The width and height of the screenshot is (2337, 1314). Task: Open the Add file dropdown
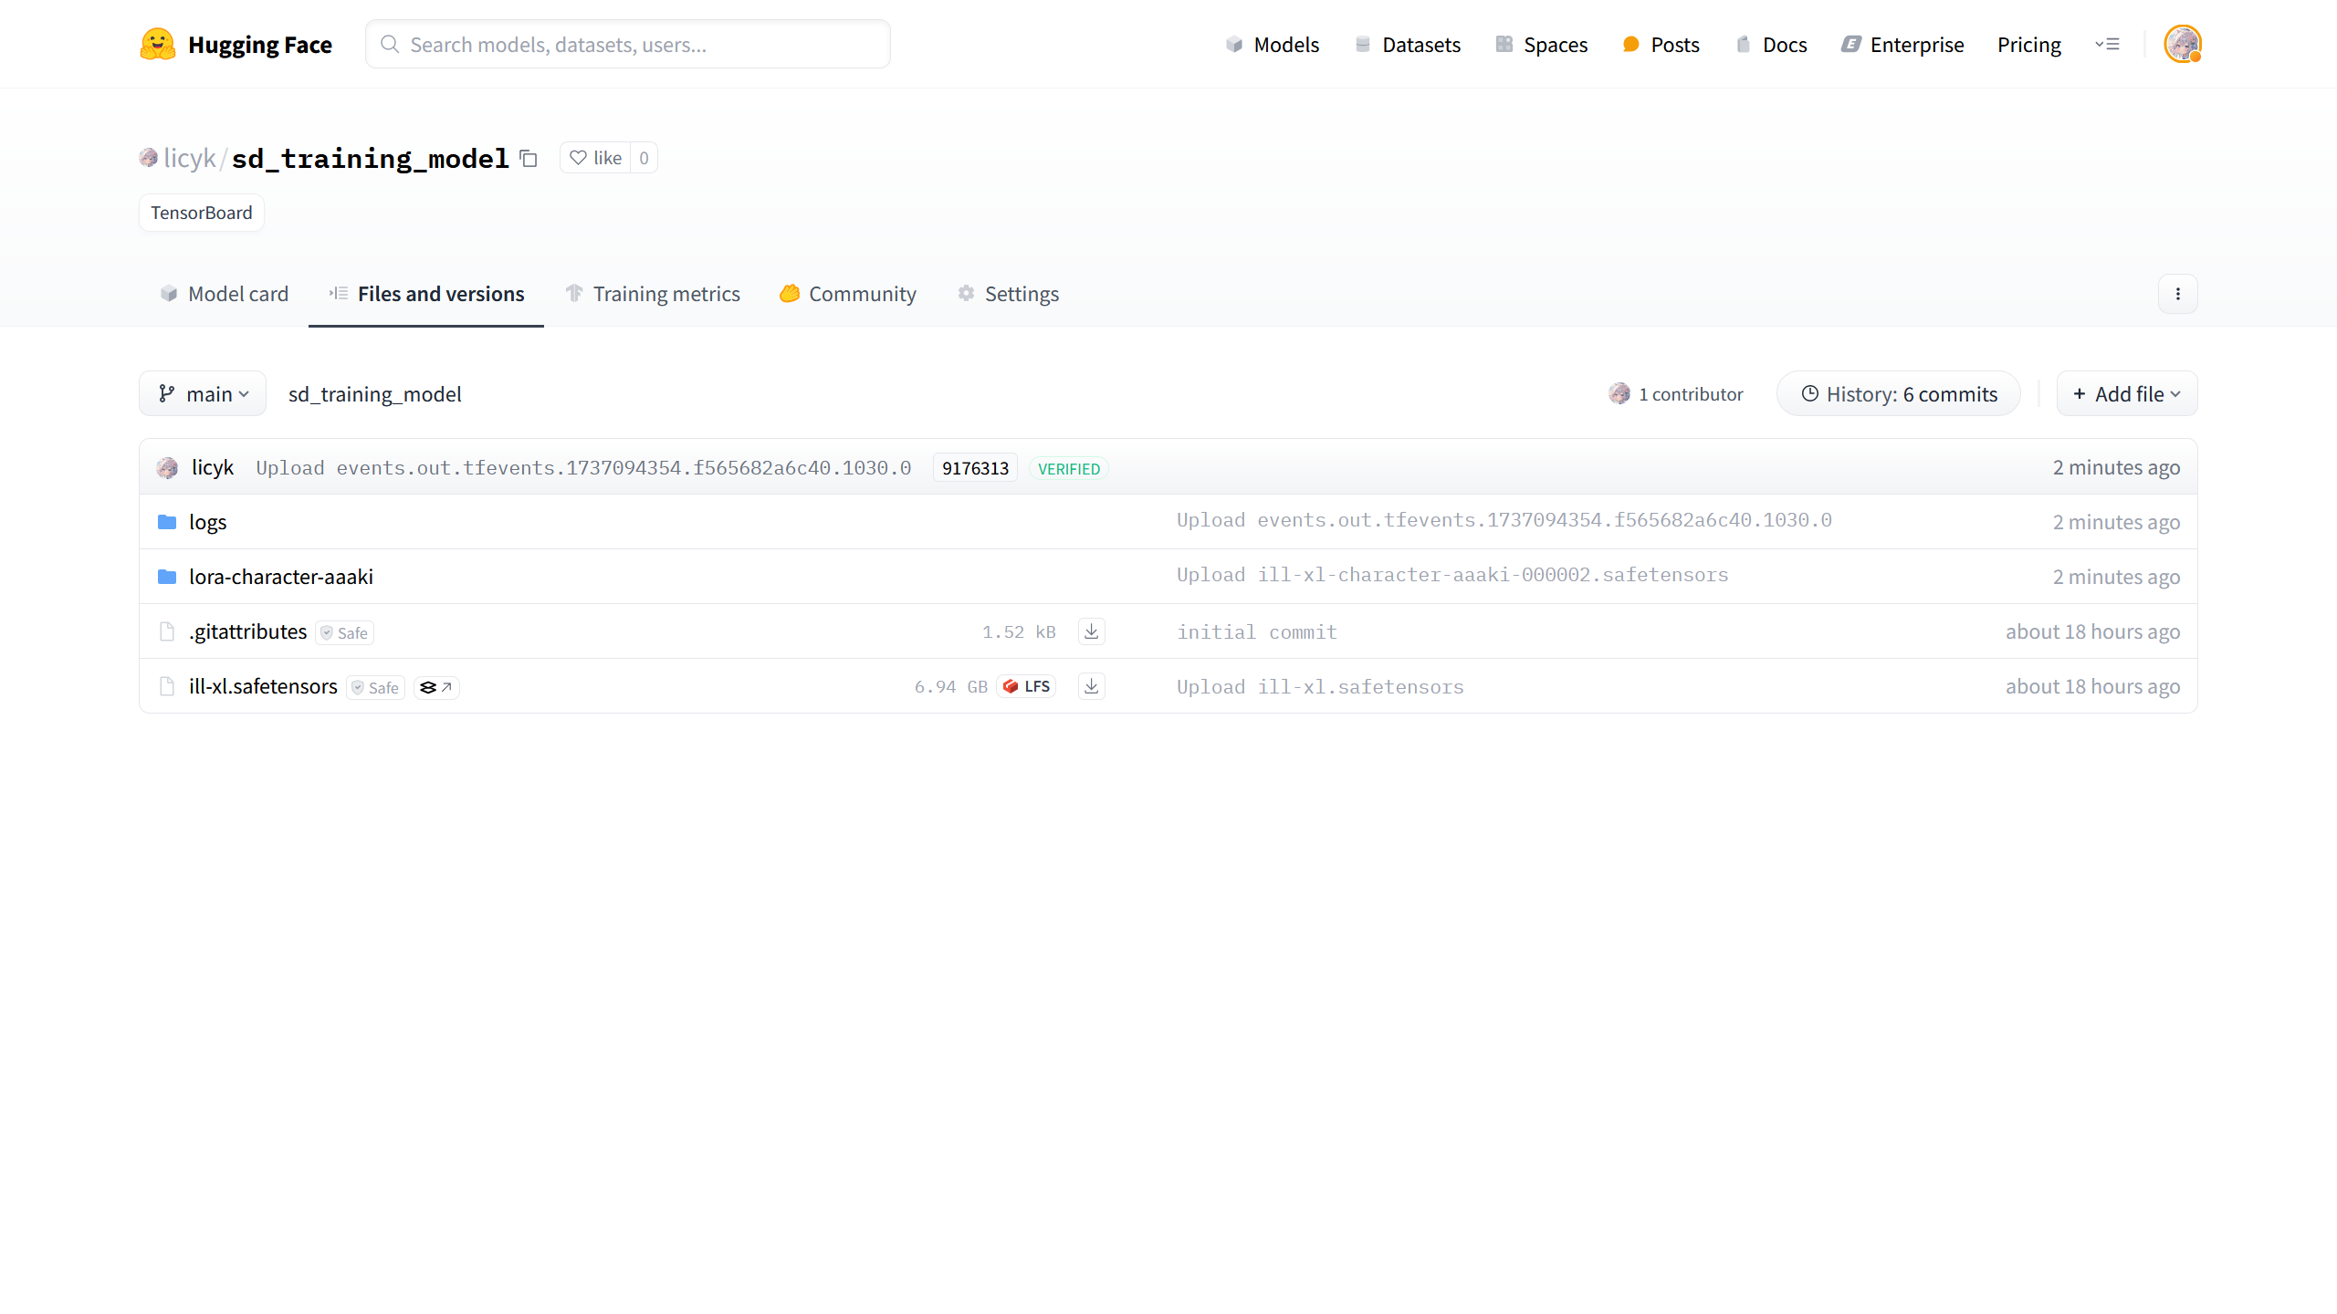pyautogui.click(x=2126, y=394)
